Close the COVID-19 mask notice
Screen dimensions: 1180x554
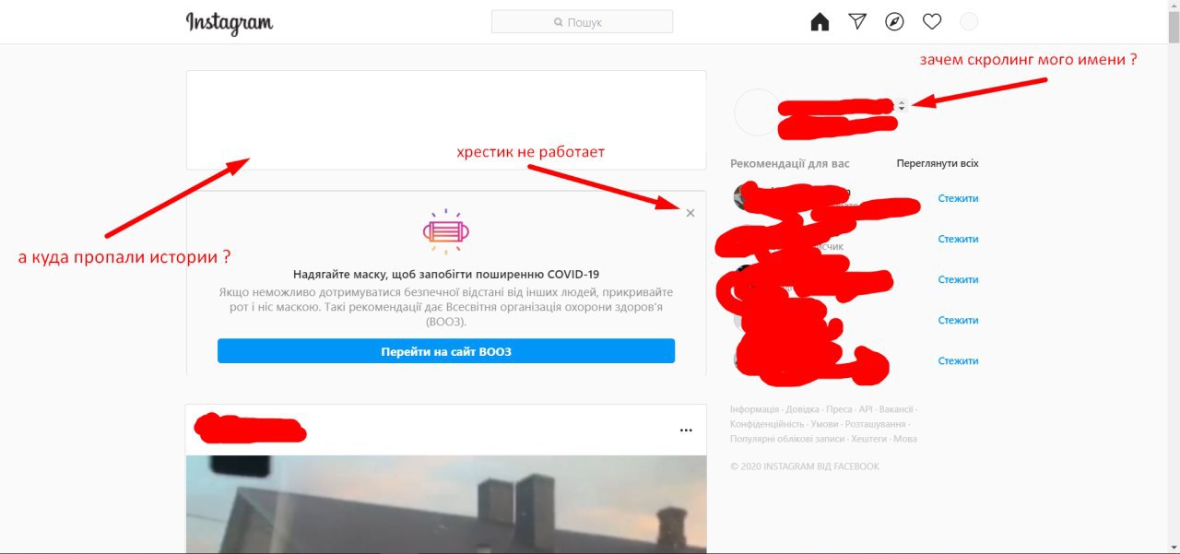click(690, 213)
